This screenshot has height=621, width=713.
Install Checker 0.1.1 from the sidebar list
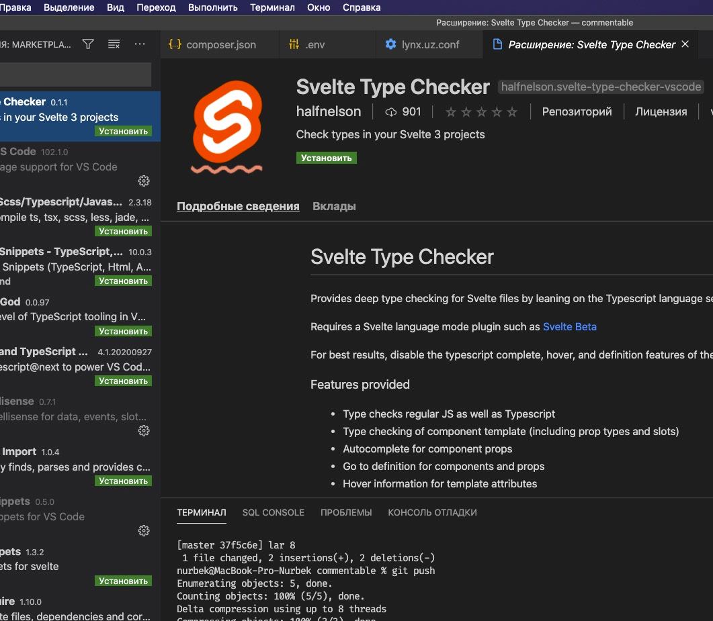coord(123,132)
